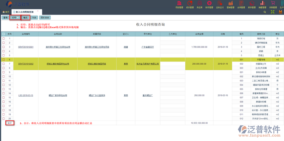284x141 pixels.
Task: Toggle fullscreen with green arrows icon
Action: tap(272, 12)
